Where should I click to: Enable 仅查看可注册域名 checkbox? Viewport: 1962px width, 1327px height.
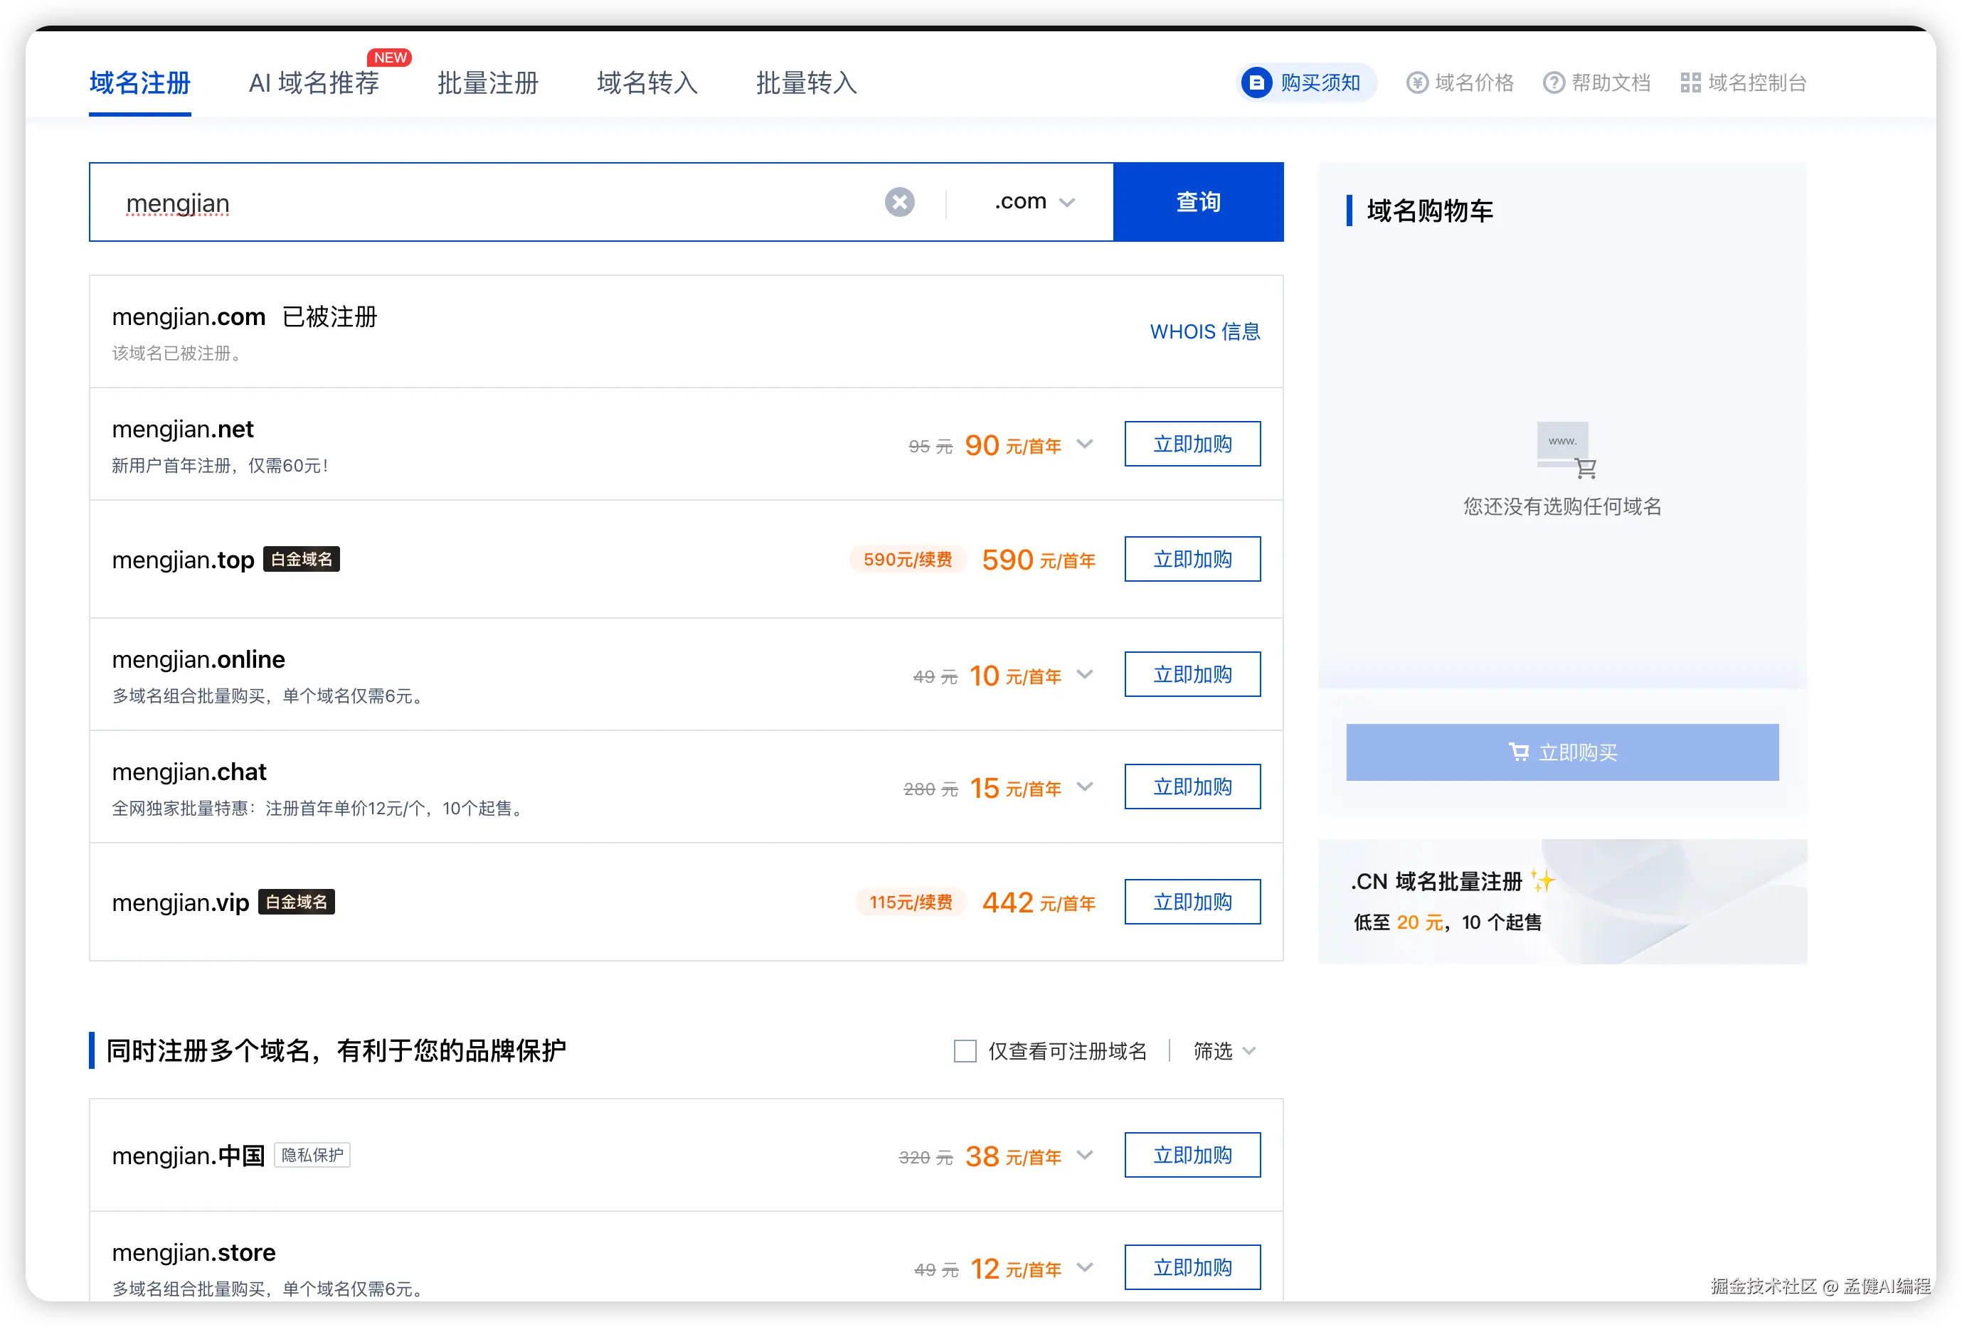(x=965, y=1051)
